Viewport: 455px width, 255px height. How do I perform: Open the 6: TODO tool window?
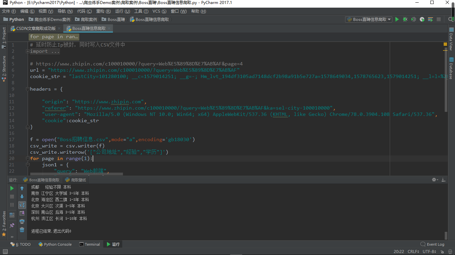(x=21, y=244)
